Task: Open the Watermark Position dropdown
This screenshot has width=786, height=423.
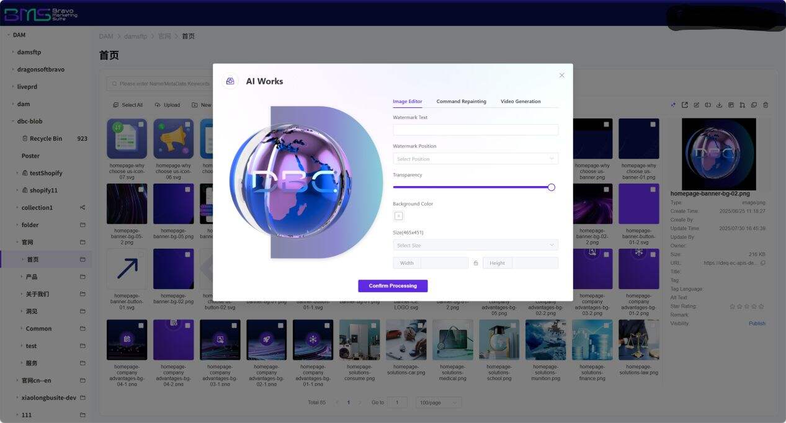Action: (475, 159)
